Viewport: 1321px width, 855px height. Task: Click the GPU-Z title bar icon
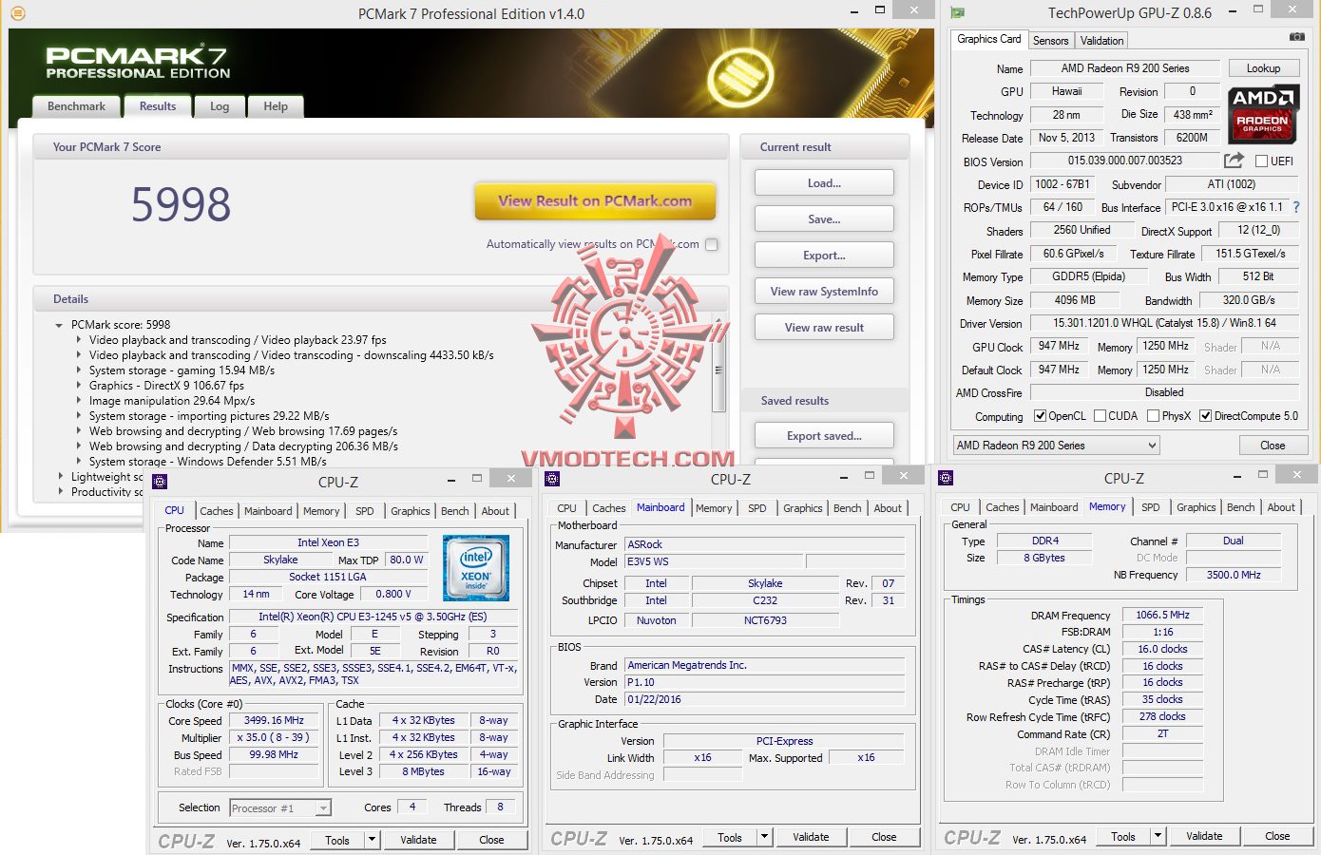click(958, 13)
